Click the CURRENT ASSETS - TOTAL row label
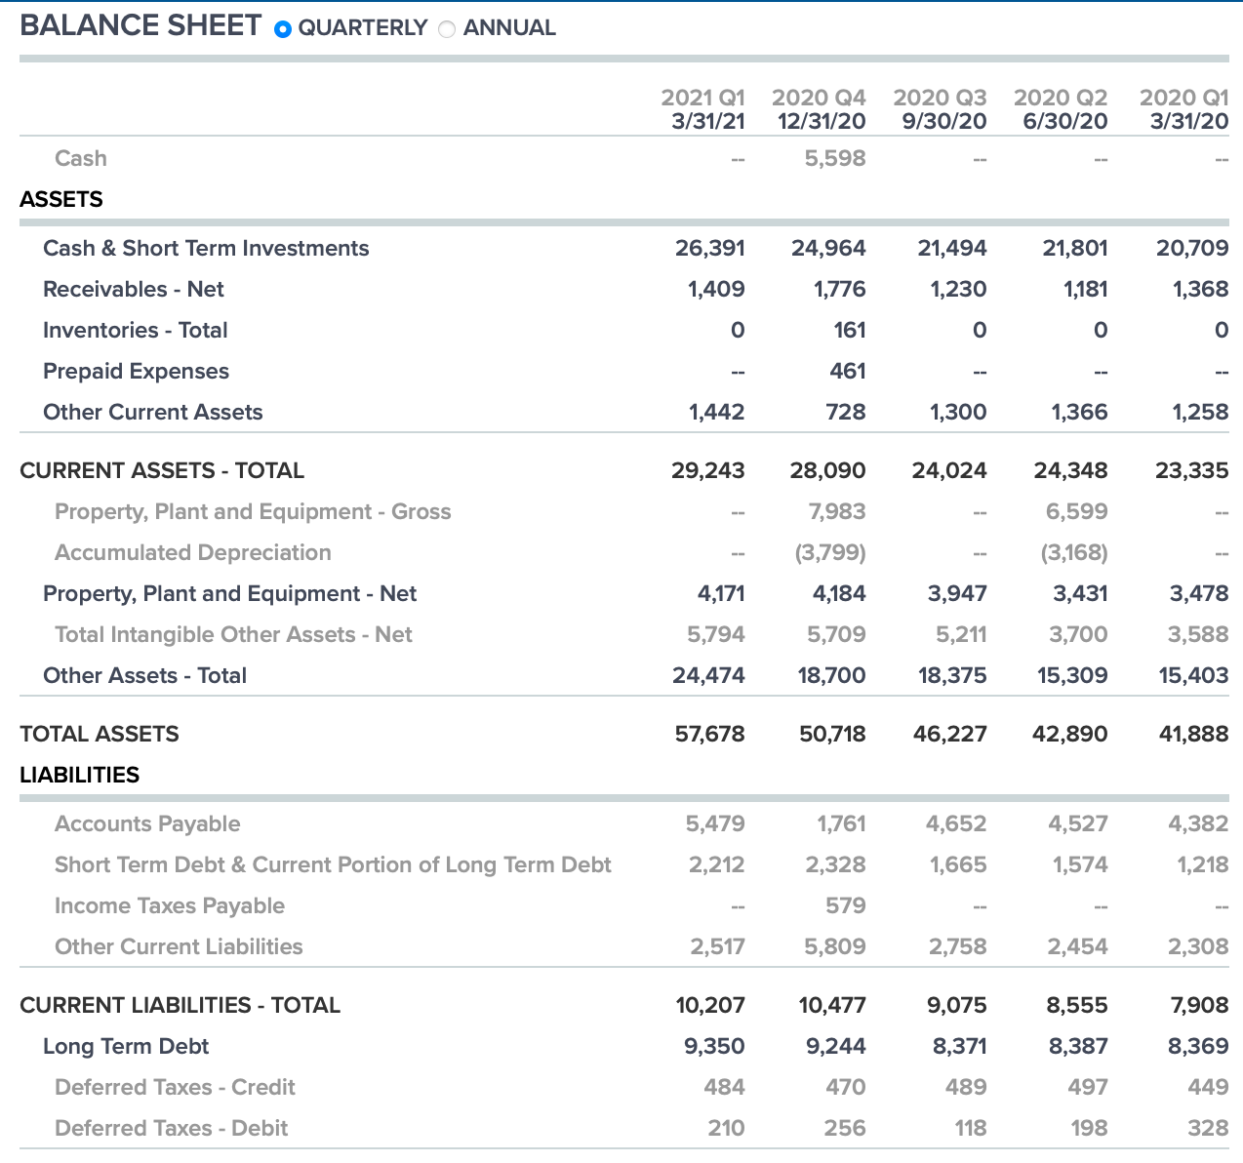The height and width of the screenshot is (1163, 1243). click(x=162, y=470)
